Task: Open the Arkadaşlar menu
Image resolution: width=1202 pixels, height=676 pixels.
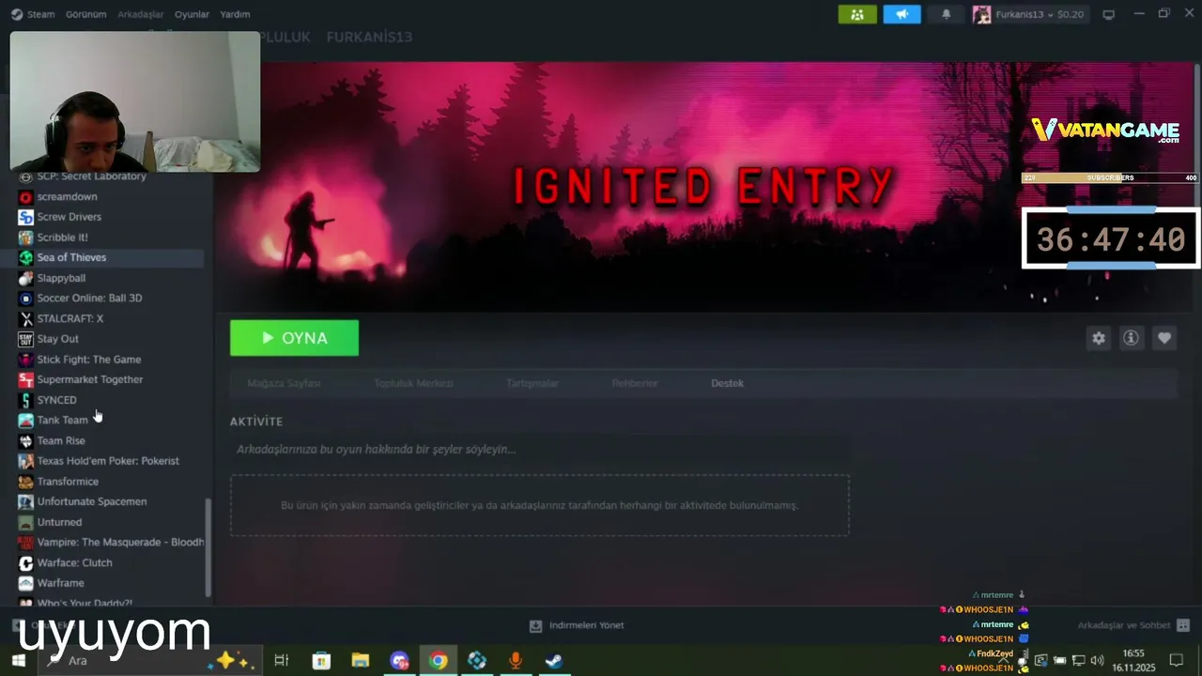Action: coord(140,14)
